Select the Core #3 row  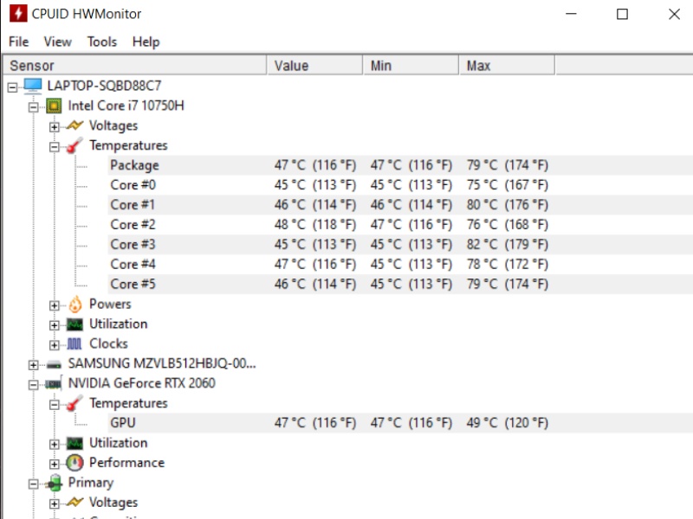pos(400,245)
